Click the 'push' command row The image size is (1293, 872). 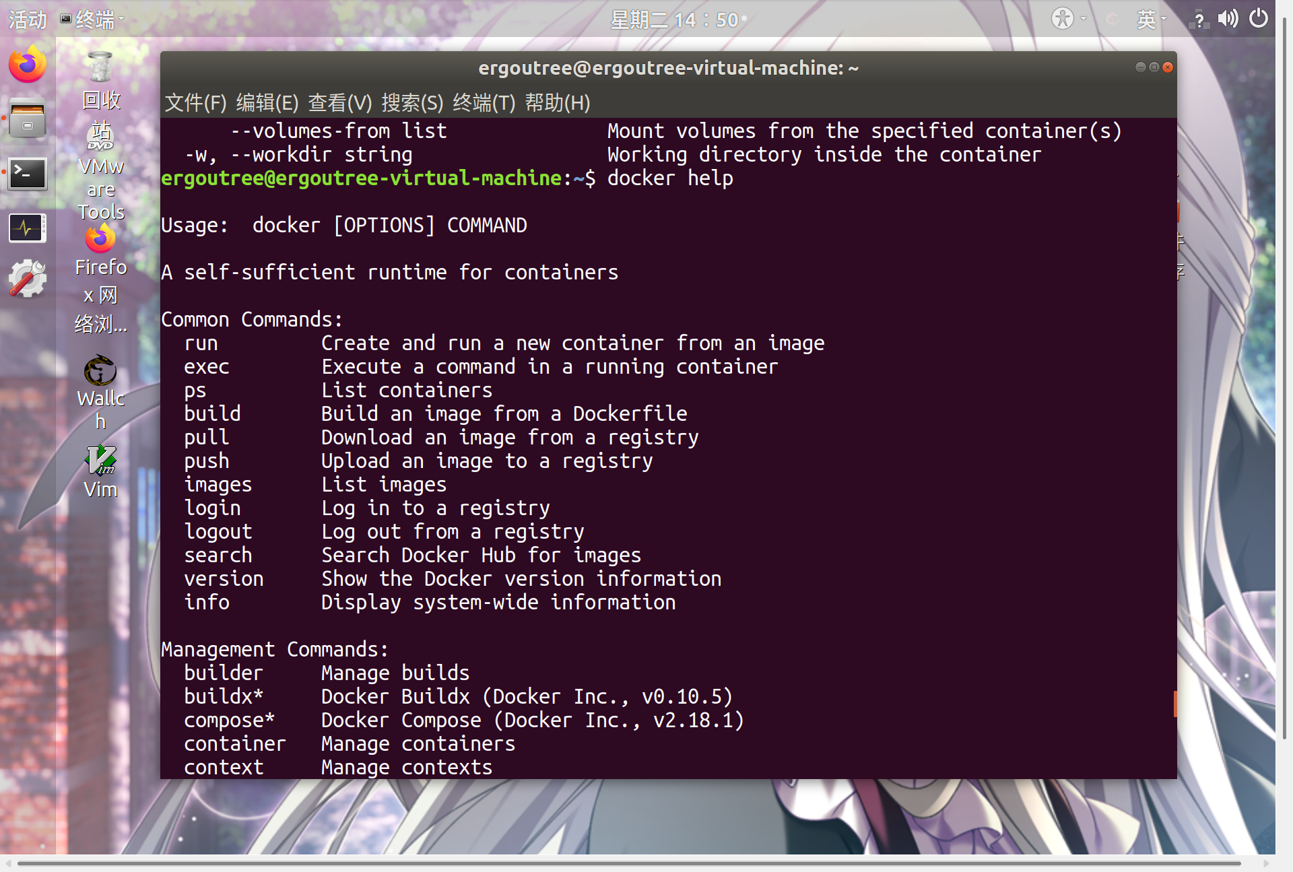(x=418, y=461)
